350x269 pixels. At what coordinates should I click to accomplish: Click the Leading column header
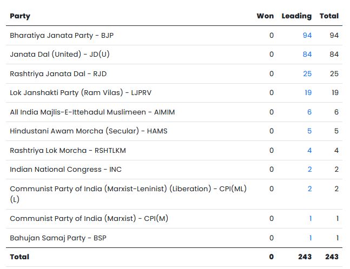click(x=296, y=16)
